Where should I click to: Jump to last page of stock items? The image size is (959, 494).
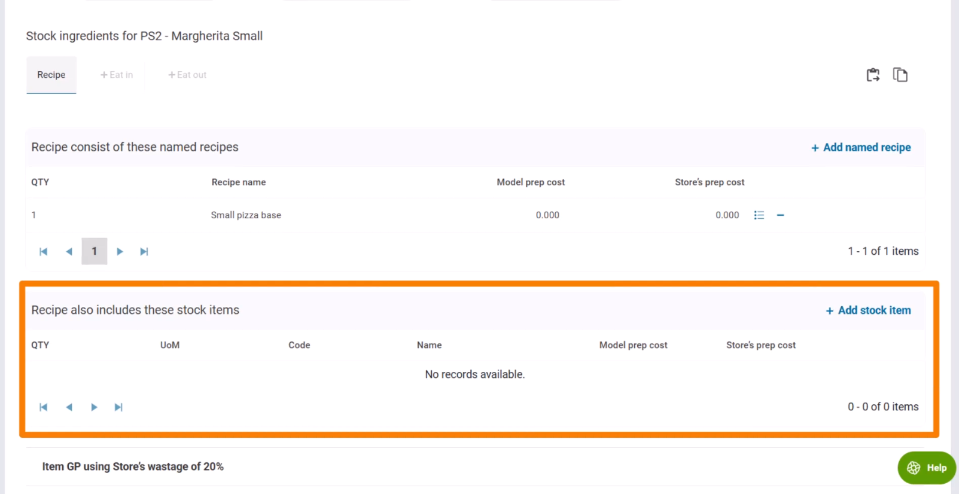(118, 407)
